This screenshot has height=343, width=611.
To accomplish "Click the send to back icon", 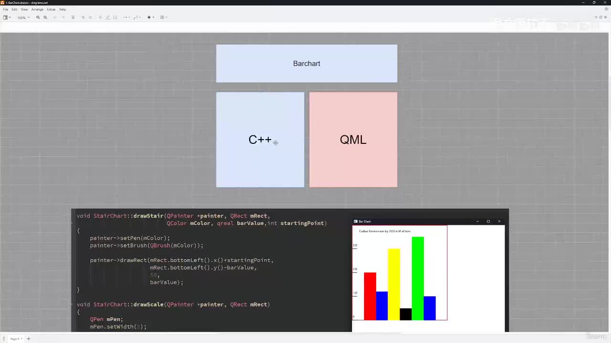I will 90,18.
